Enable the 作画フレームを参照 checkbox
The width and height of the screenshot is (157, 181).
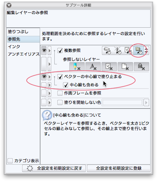[60, 93]
